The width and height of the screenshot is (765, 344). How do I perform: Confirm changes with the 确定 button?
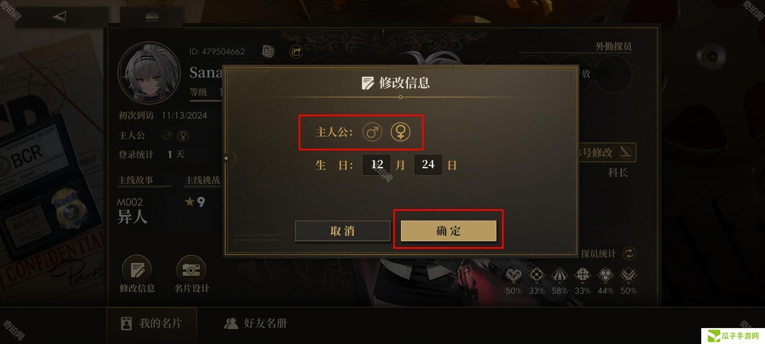(448, 231)
